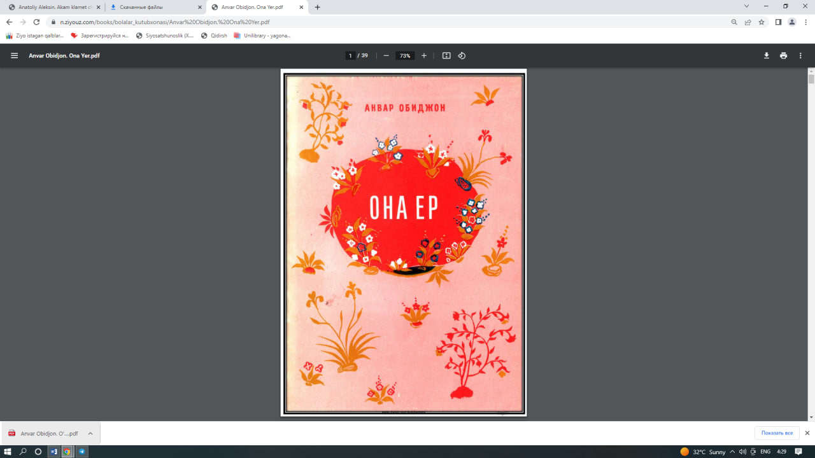Open Chrome from the taskbar
The image size is (815, 458).
coord(67,452)
